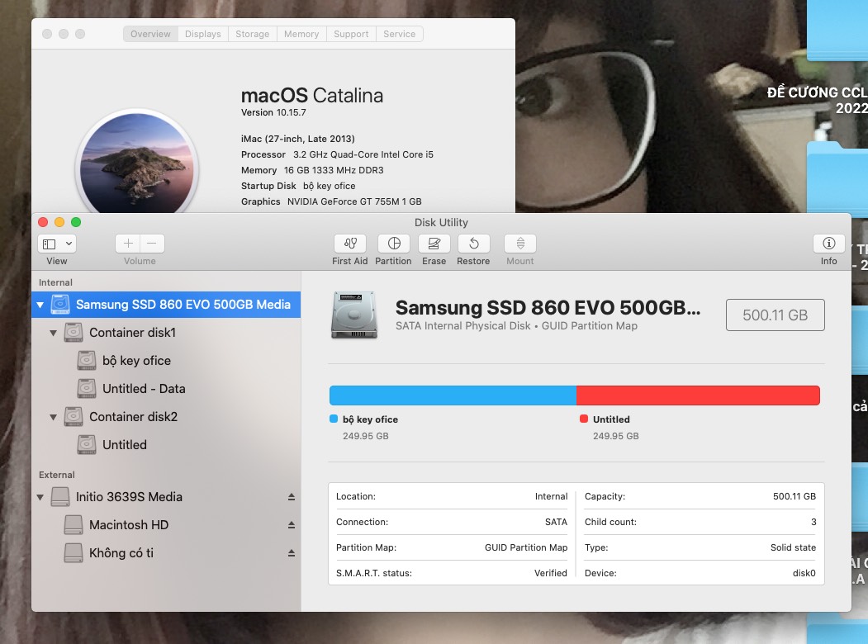Open the Info inspector button
The image size is (868, 644).
click(828, 244)
